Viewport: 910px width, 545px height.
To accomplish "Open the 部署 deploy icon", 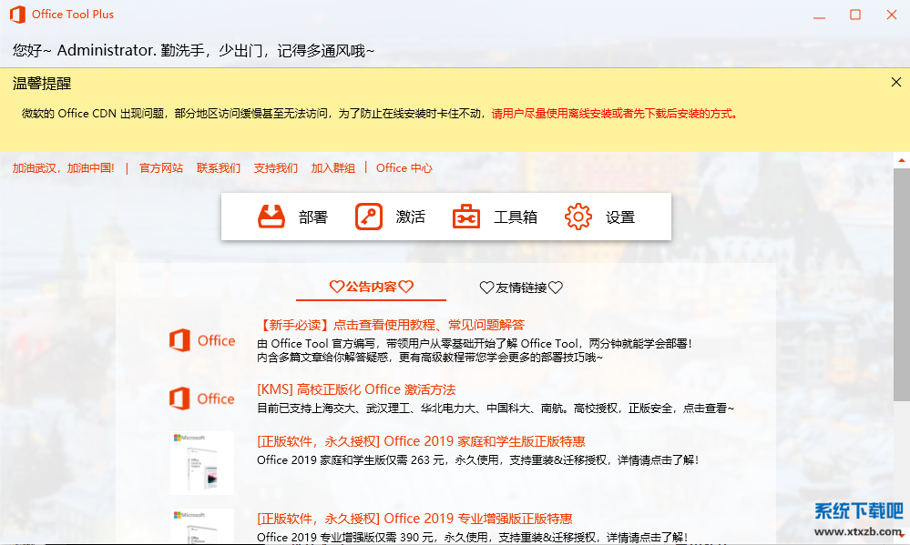I will tap(271, 217).
